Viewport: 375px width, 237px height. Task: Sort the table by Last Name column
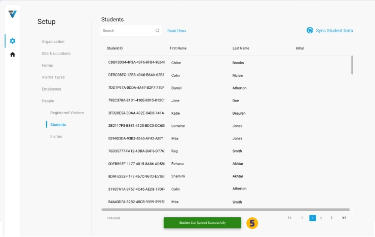(241, 48)
